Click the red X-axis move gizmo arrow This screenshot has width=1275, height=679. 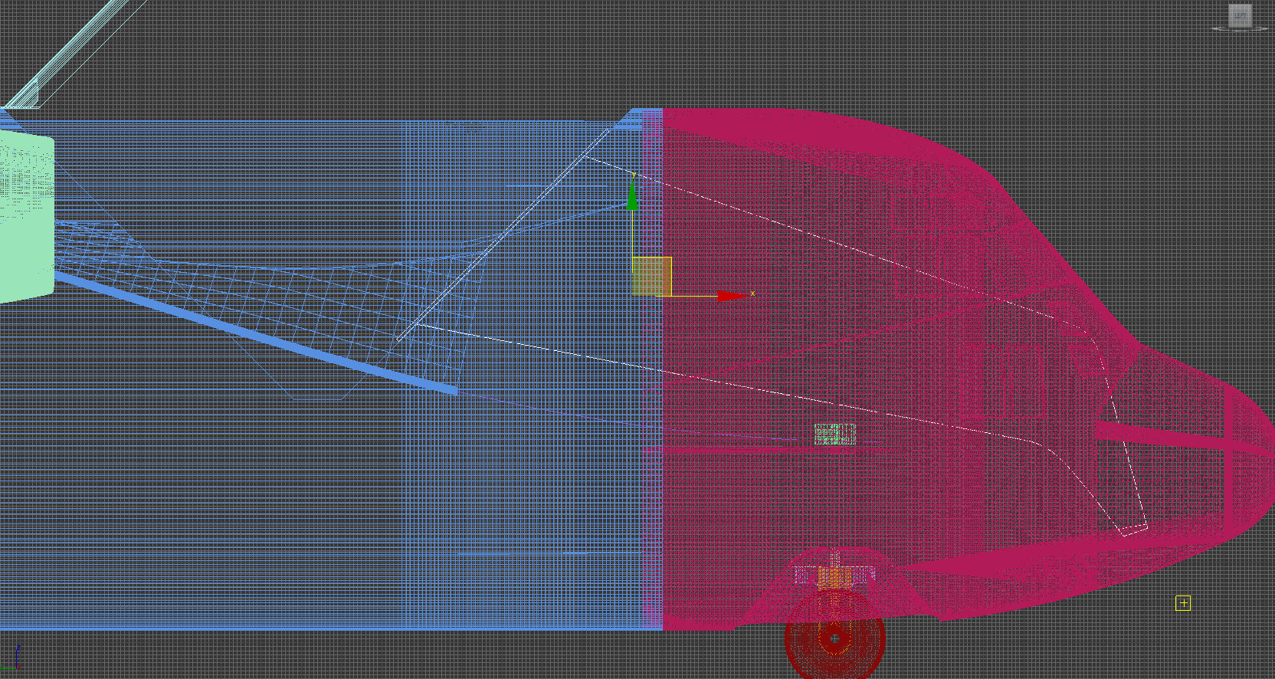[x=732, y=296]
